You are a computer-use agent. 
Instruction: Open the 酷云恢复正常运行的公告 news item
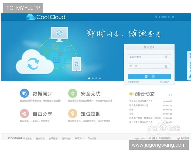click(141, 122)
